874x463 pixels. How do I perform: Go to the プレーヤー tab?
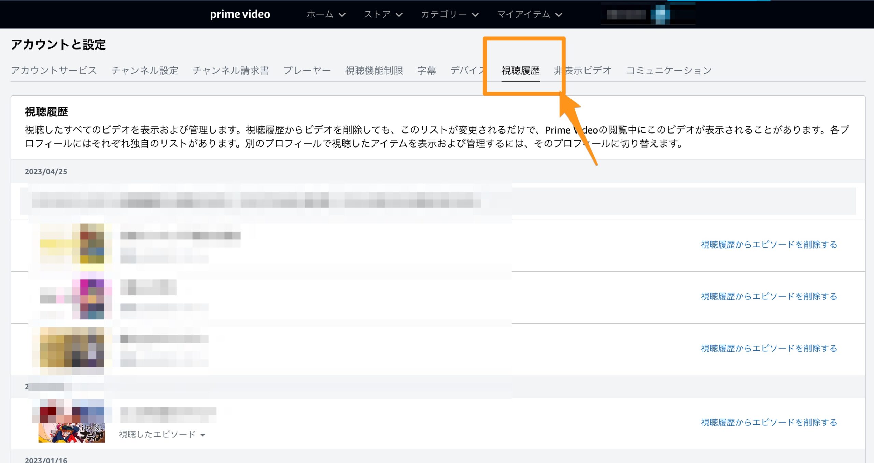(x=307, y=70)
